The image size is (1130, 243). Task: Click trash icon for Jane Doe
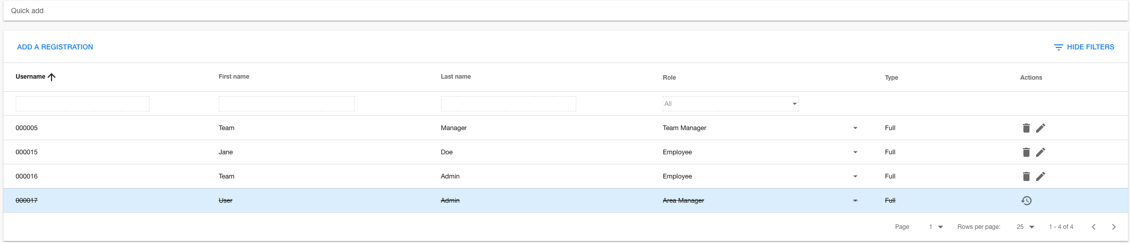pos(1026,152)
